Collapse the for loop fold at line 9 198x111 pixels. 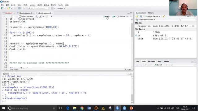click(x=8, y=33)
